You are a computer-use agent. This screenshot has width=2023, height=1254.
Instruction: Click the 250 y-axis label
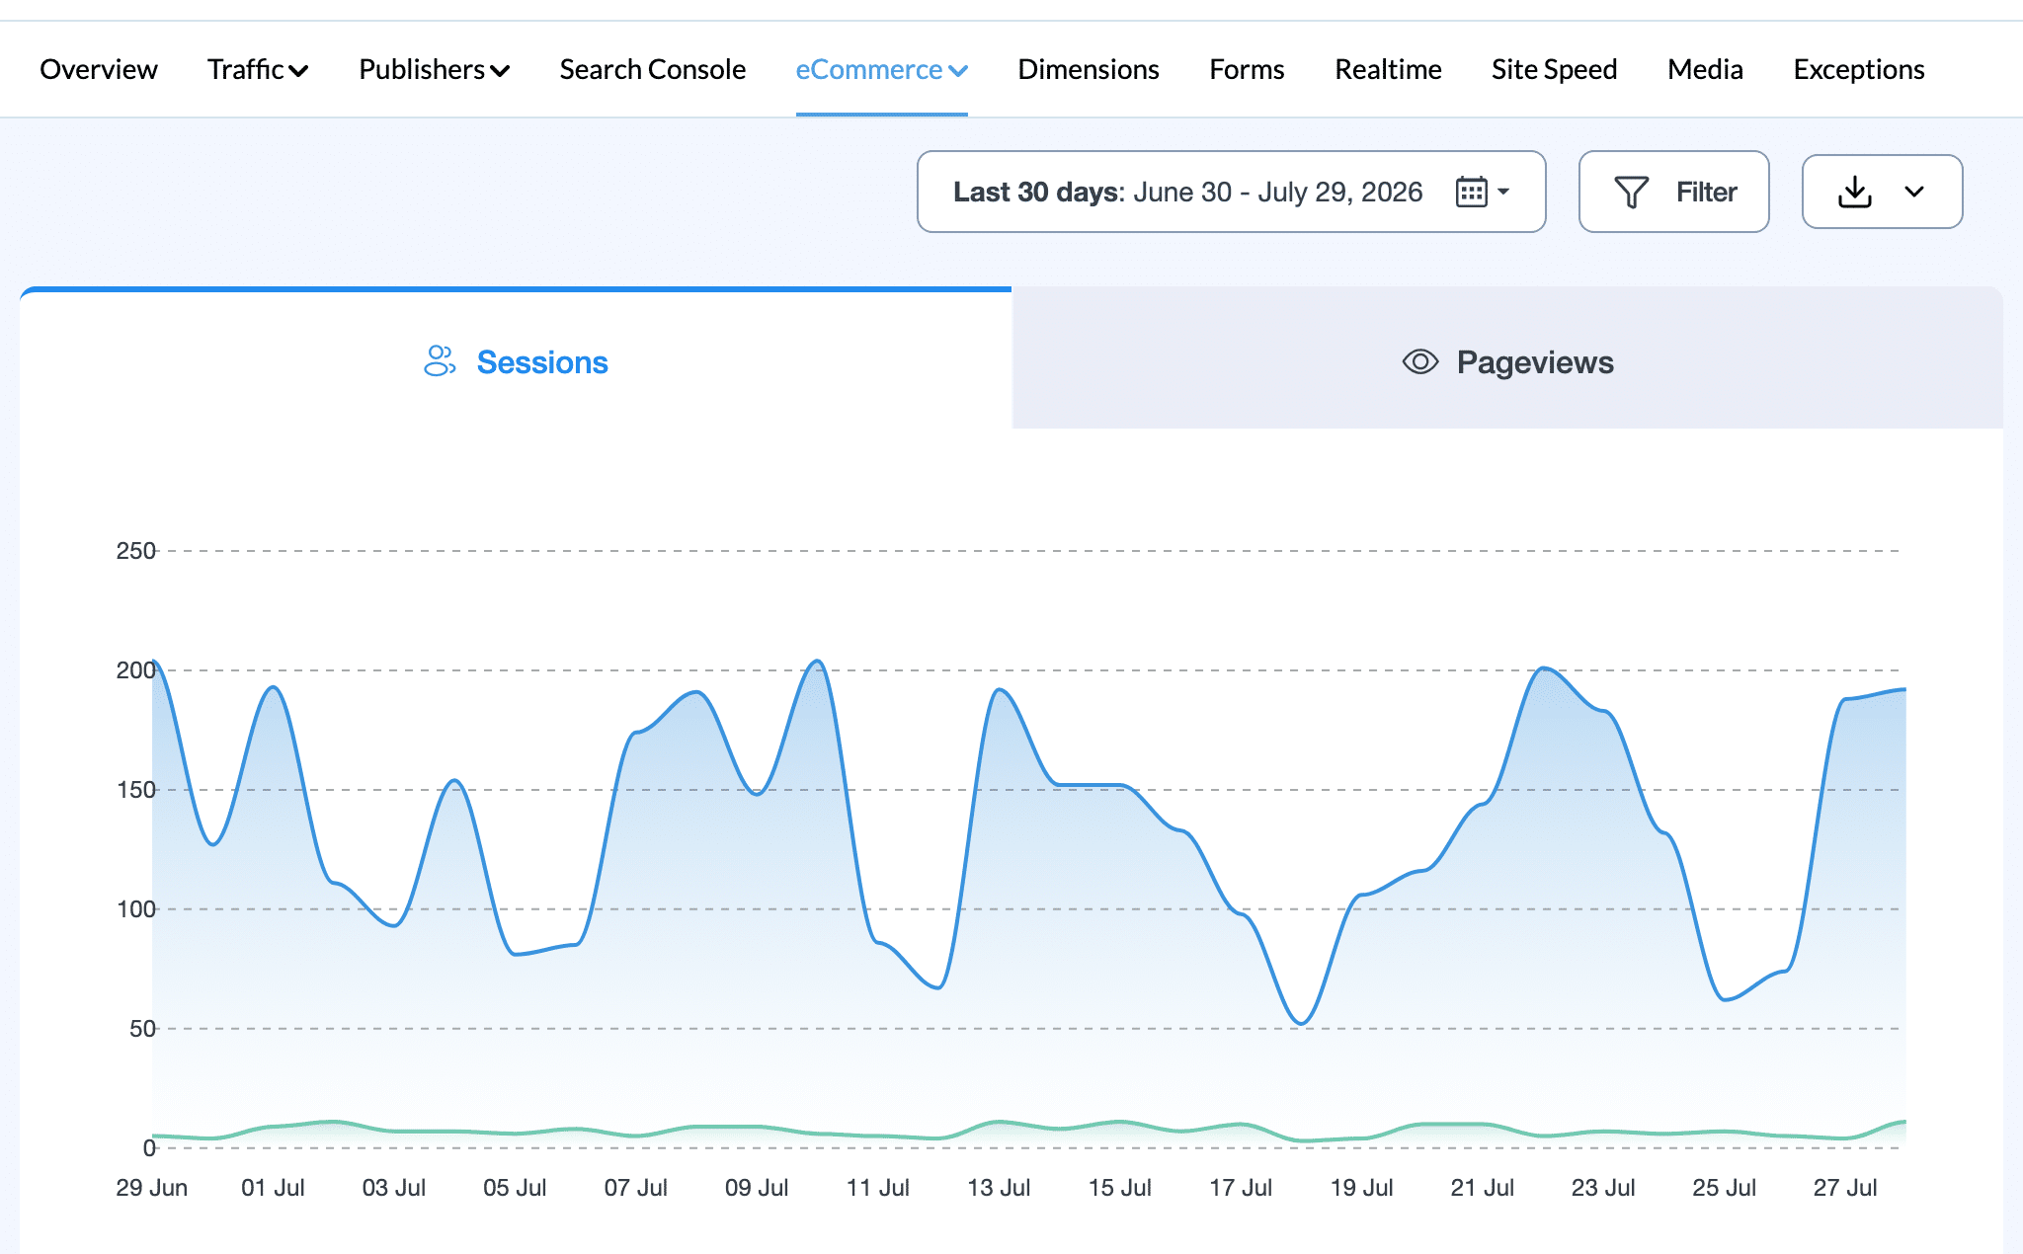[135, 551]
